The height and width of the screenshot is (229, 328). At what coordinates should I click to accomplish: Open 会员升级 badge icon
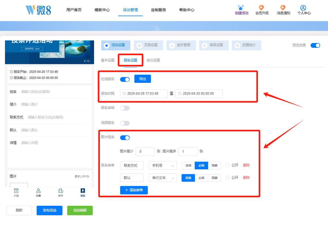(262, 8)
